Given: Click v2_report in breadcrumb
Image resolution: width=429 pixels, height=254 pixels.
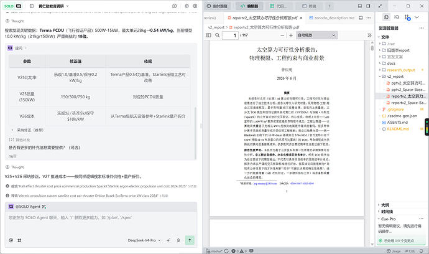Looking at the screenshot, I should pyautogui.click(x=216, y=27).
